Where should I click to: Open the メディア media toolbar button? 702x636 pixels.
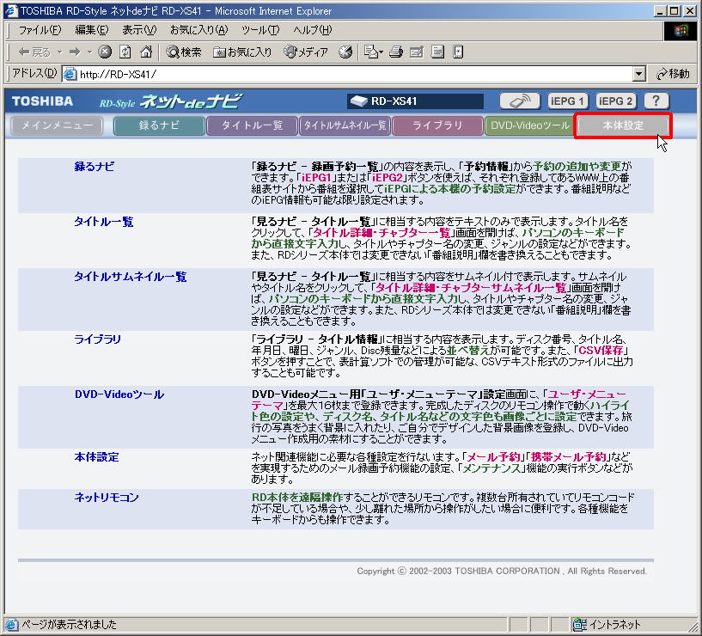pyautogui.click(x=306, y=52)
